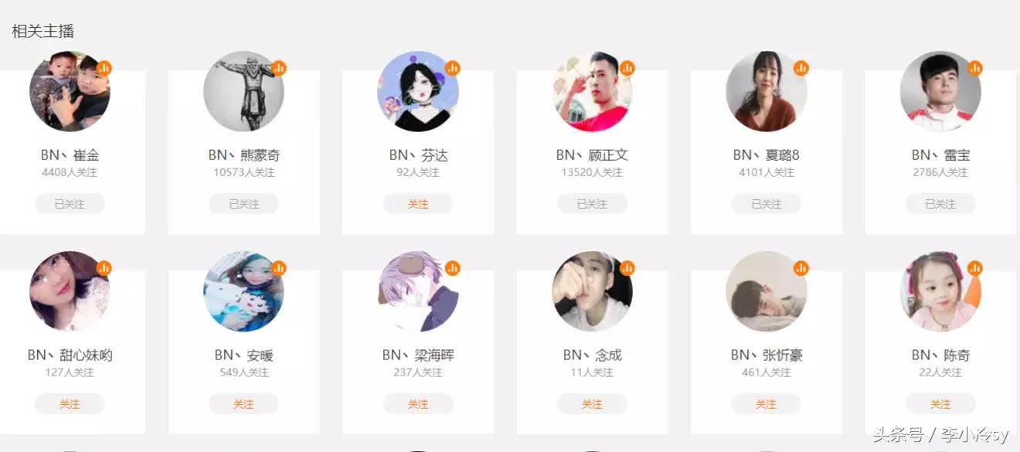This screenshot has height=452, width=1020.
Task: Toggle 已关注 button under BN、夏璐8
Action: click(767, 204)
